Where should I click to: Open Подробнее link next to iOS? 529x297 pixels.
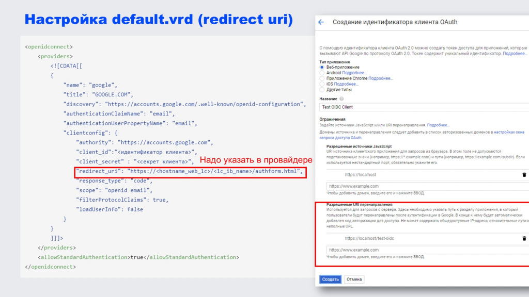346,84
